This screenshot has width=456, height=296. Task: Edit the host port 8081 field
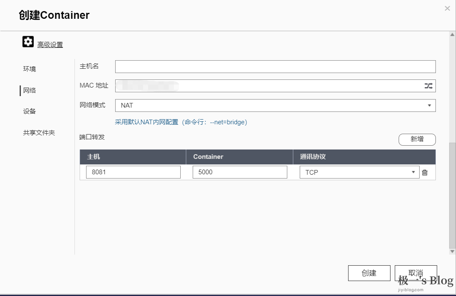(x=133, y=172)
